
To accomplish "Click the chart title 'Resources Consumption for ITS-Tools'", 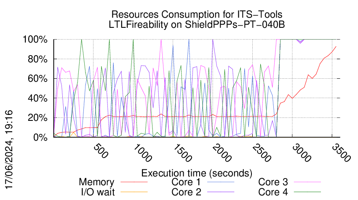I will [x=197, y=14].
